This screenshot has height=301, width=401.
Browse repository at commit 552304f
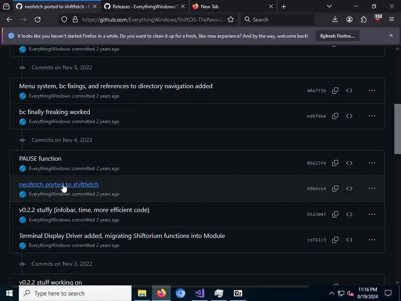[349, 214]
